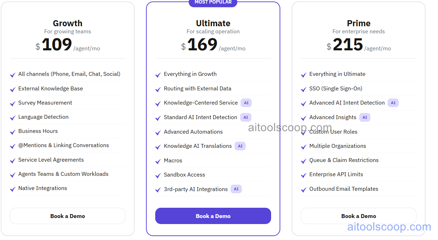The image size is (438, 240).
Task: Toggle the checkmark on Survey Measurement
Action: tap(12, 103)
